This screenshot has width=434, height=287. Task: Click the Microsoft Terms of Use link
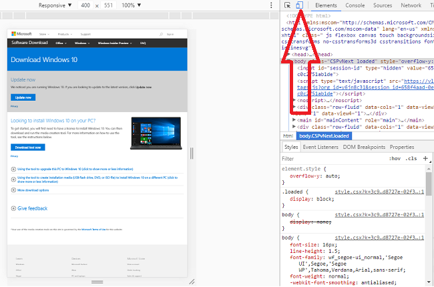click(93, 230)
